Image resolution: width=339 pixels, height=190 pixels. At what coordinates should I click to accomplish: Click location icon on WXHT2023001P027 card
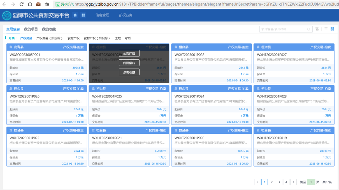[258, 47]
